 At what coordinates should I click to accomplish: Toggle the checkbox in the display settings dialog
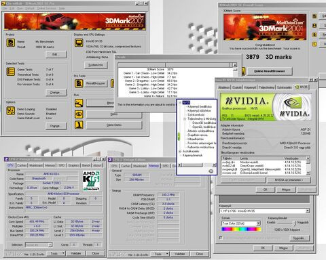(221, 238)
